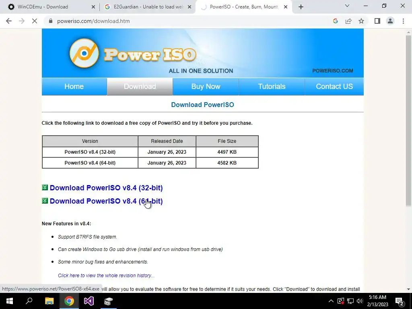This screenshot has width=412, height=309.
Task: Open the Contact US navigation item
Action: pyautogui.click(x=334, y=87)
